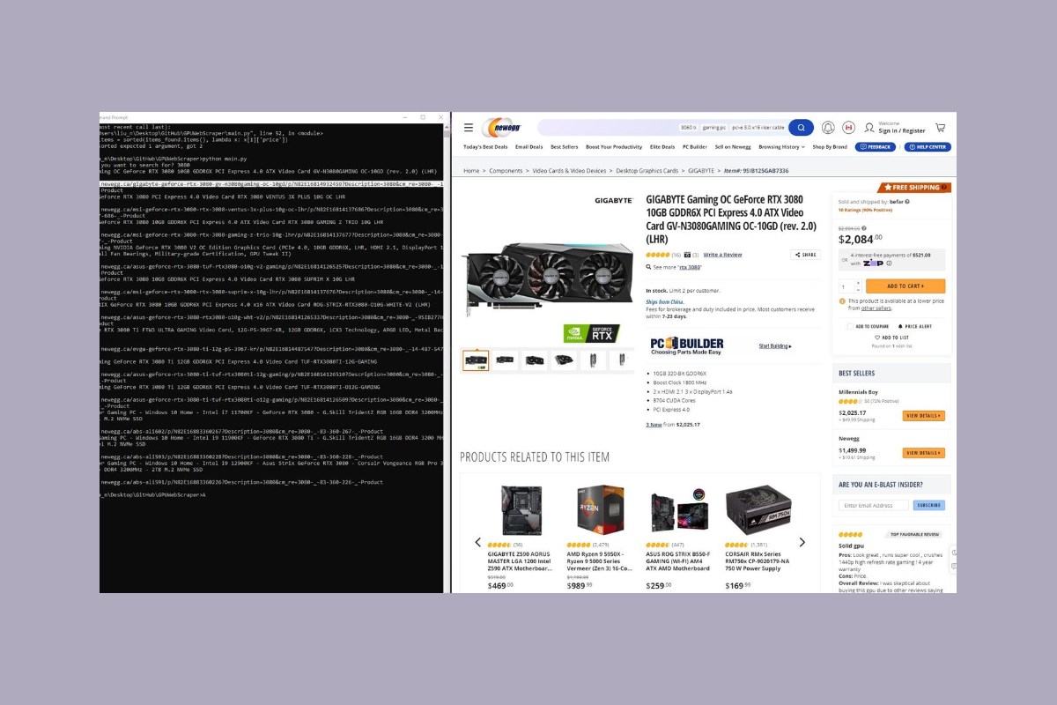Click the Zip info icon
This screenshot has height=705, width=1057.
click(889, 263)
